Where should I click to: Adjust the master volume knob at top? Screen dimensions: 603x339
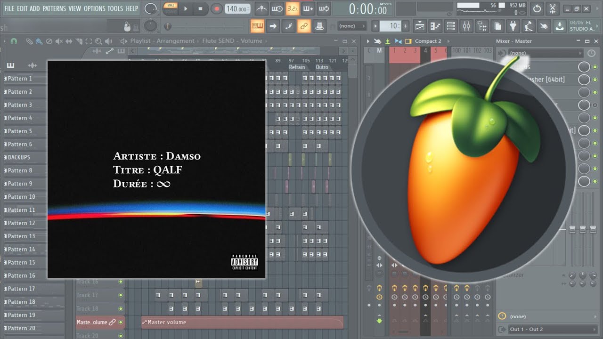151,8
